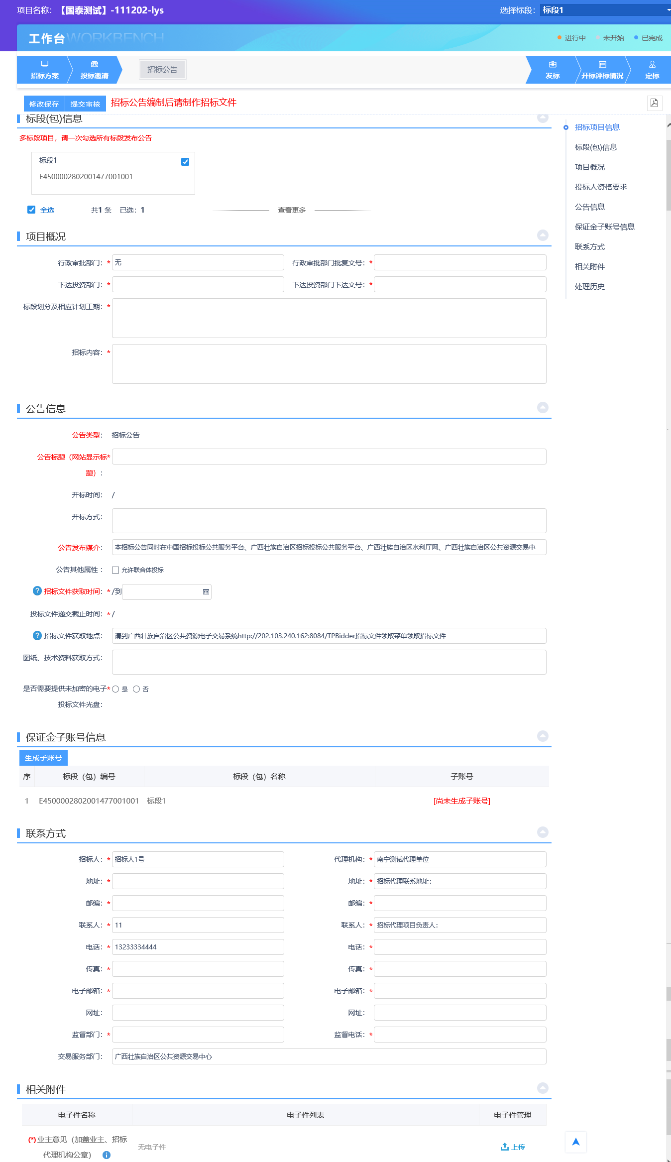Click the back-to-top arrow icon
This screenshot has height=1162, width=671.
[575, 1142]
